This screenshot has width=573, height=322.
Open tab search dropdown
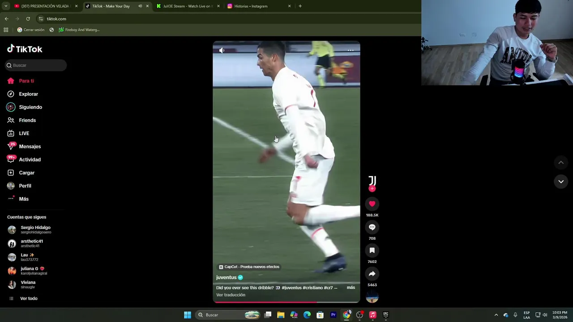tap(5, 6)
